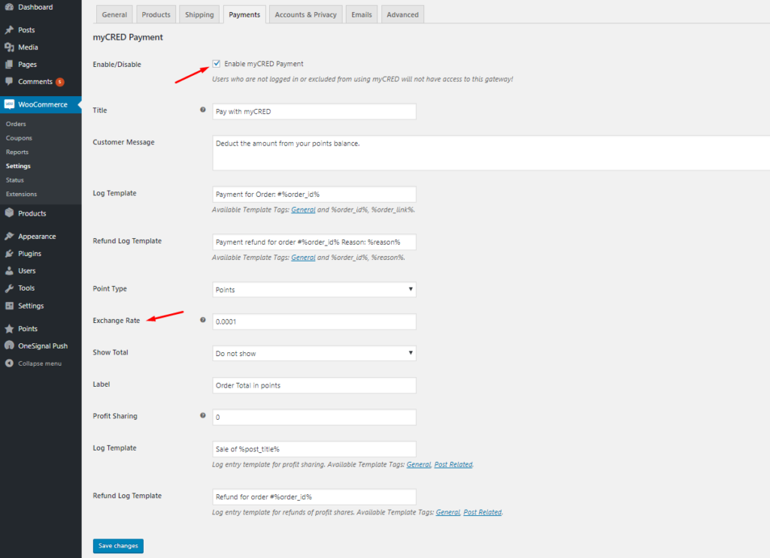Open Coupons in WooCommerce submenu
Image resolution: width=770 pixels, height=558 pixels.
coord(19,138)
